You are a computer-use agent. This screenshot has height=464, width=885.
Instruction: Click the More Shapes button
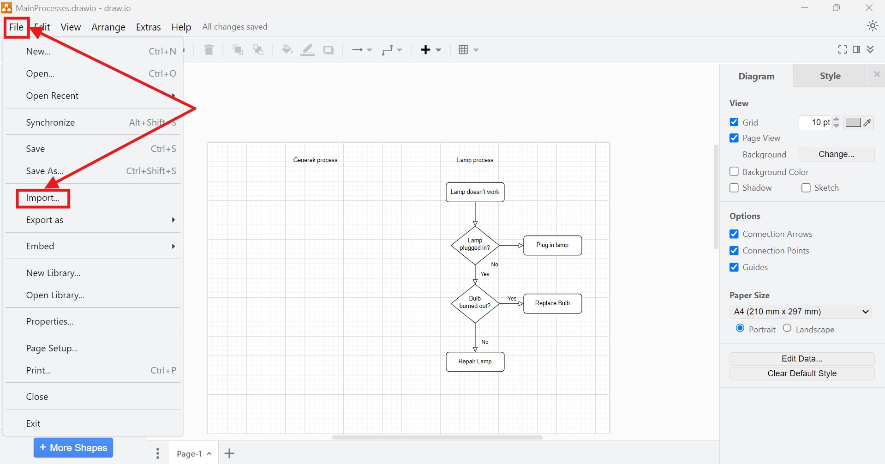click(x=73, y=447)
